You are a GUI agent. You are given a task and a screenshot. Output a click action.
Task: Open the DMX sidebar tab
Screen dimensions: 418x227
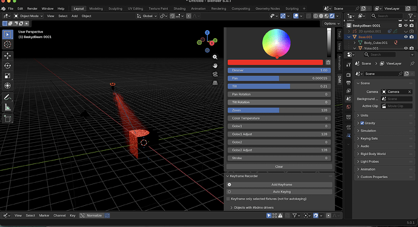tap(339, 79)
